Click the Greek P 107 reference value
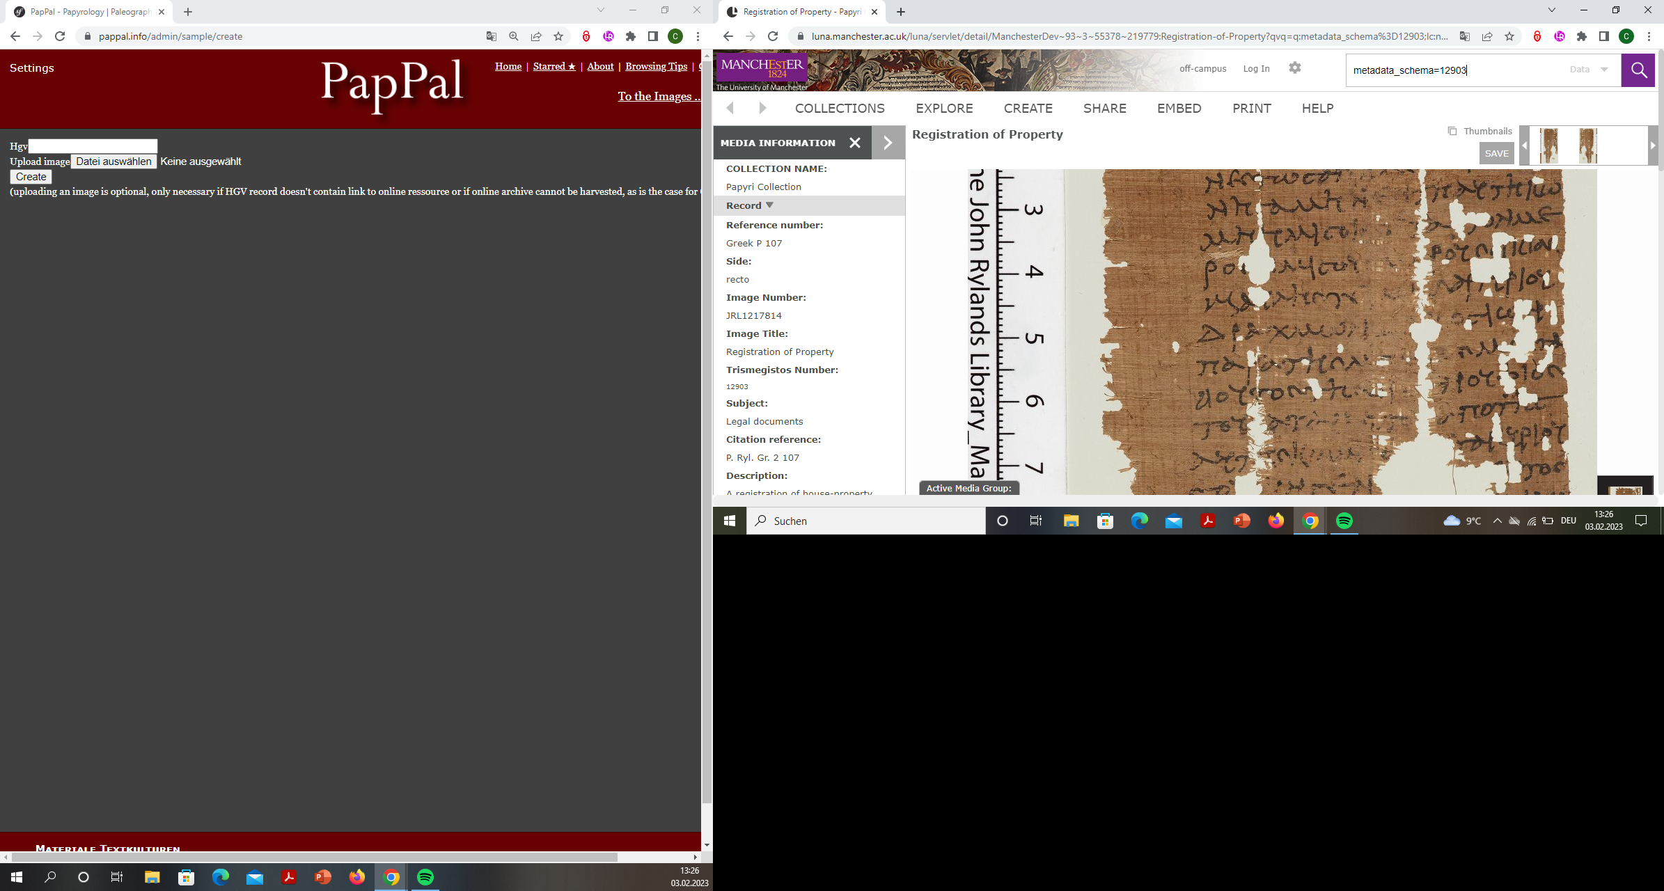Image resolution: width=1664 pixels, height=891 pixels. [x=754, y=243]
